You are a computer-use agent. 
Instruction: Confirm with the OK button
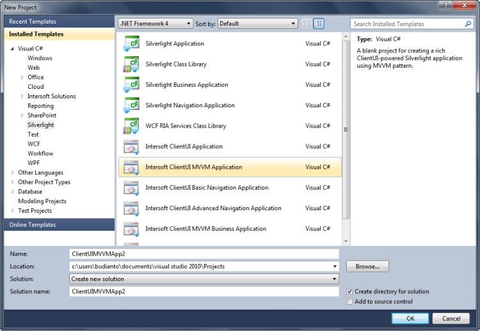coord(410,318)
